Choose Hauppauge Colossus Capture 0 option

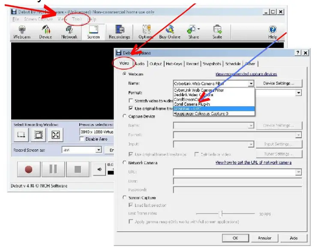(214, 113)
